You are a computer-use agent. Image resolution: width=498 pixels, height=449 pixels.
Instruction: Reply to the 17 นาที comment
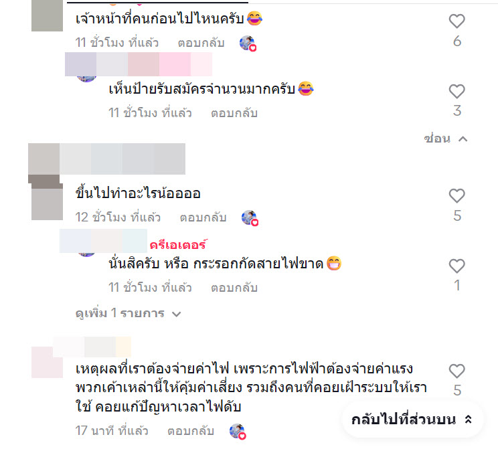coord(191,431)
